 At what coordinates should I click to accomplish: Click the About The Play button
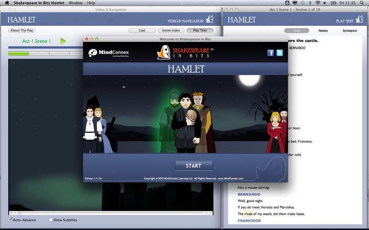(22, 31)
